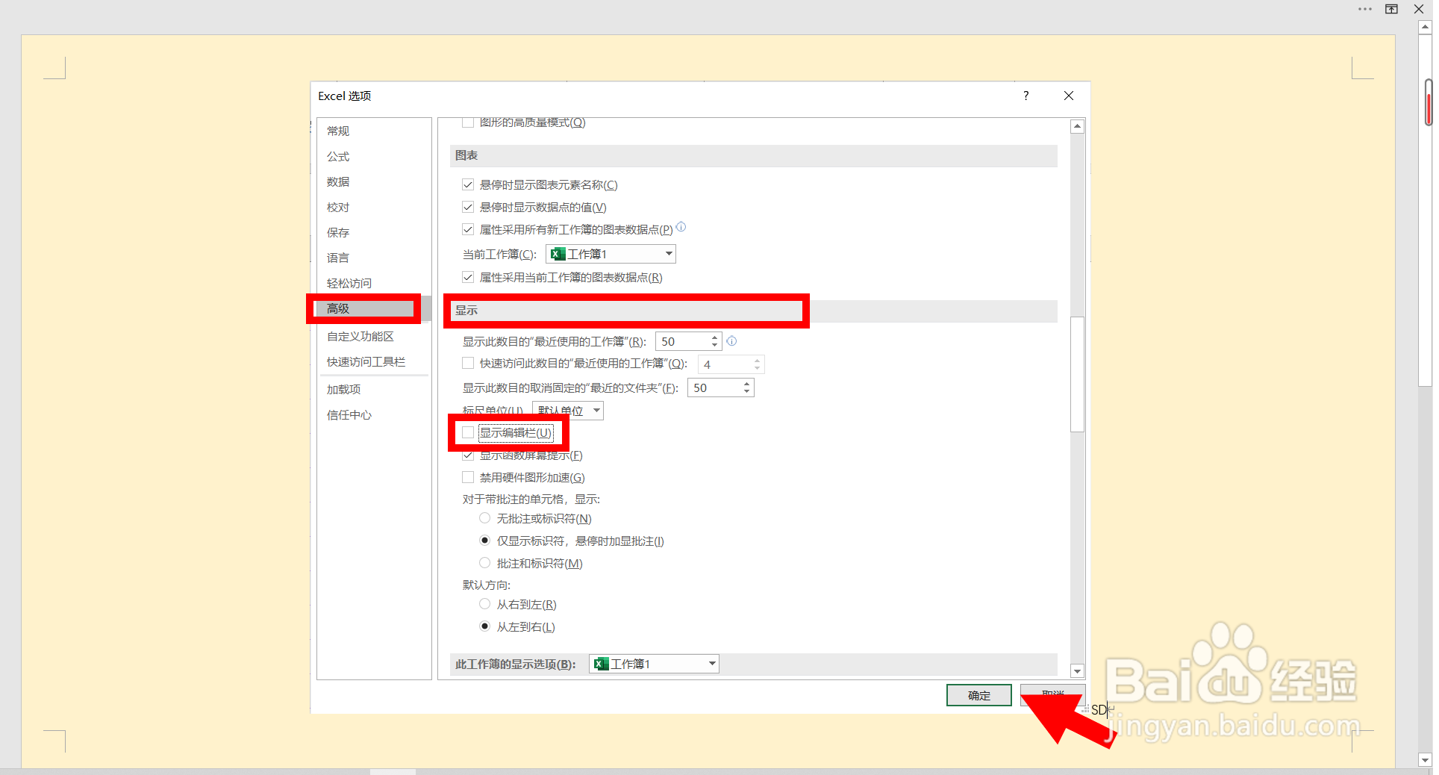This screenshot has height=775, width=1439.
Task: Toggle 属性采用所有新工作簿的图表数据点 checkbox
Action: tap(468, 229)
